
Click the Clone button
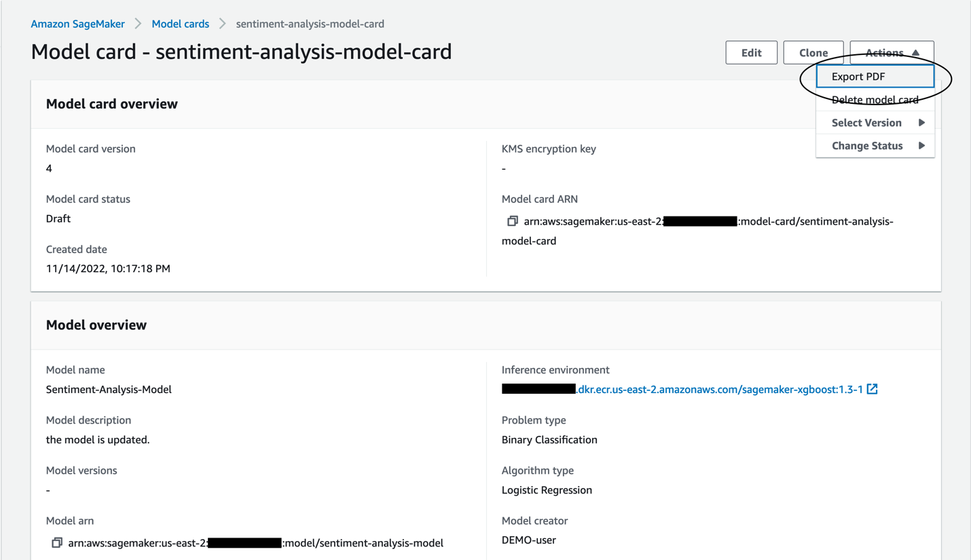click(813, 53)
